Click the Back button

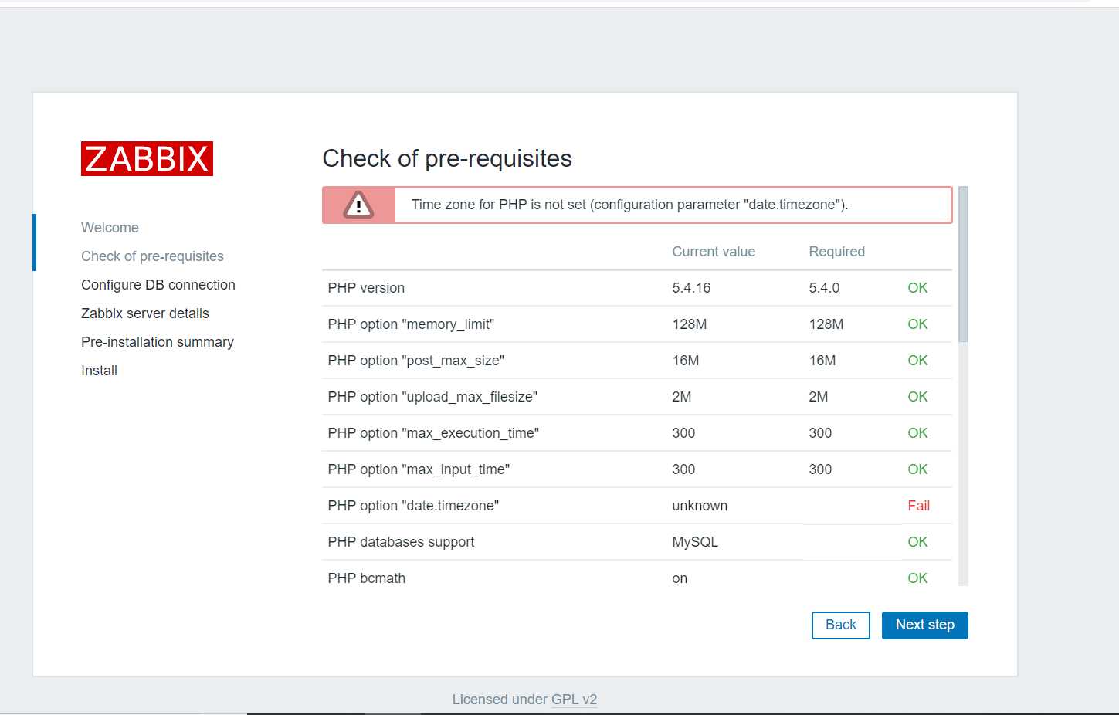coord(840,625)
